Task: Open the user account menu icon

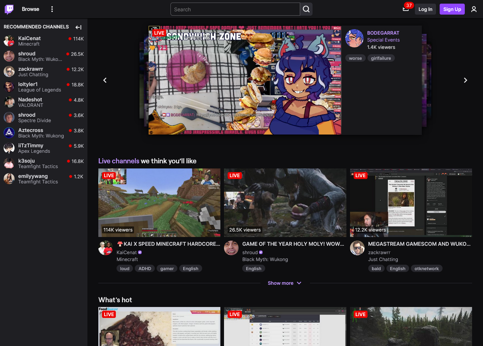Action: tap(474, 9)
